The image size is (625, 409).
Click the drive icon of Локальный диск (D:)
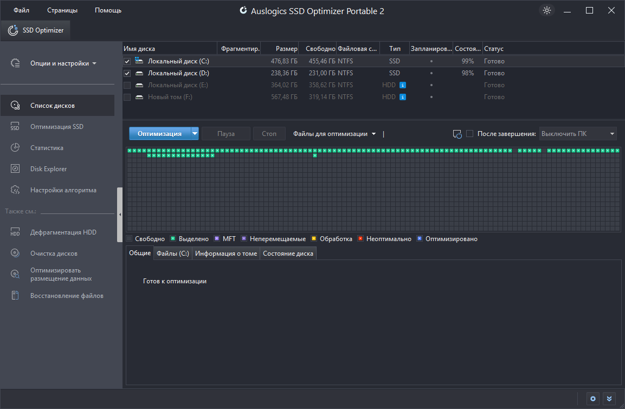139,73
